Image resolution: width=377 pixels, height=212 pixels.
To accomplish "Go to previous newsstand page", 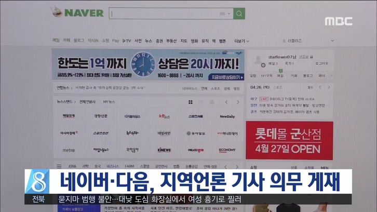I will coord(226,102).
